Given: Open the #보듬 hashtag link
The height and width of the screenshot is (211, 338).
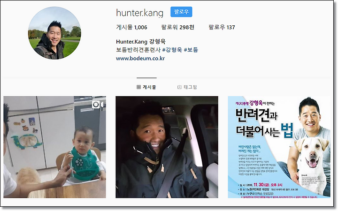Looking at the screenshot, I should (x=191, y=50).
